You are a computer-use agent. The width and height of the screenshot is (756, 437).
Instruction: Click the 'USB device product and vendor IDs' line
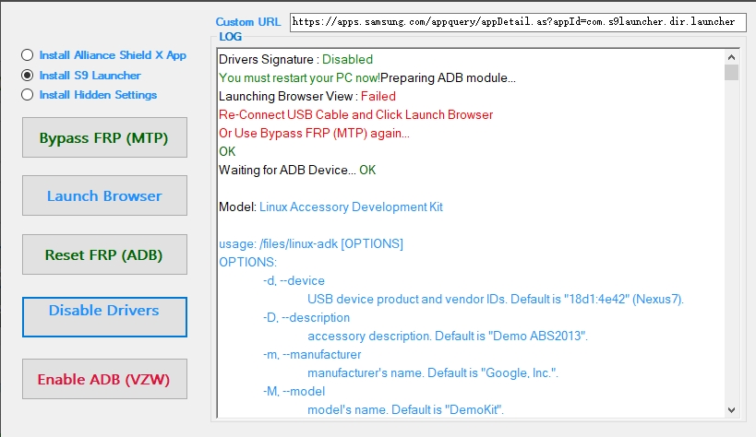[x=496, y=300]
